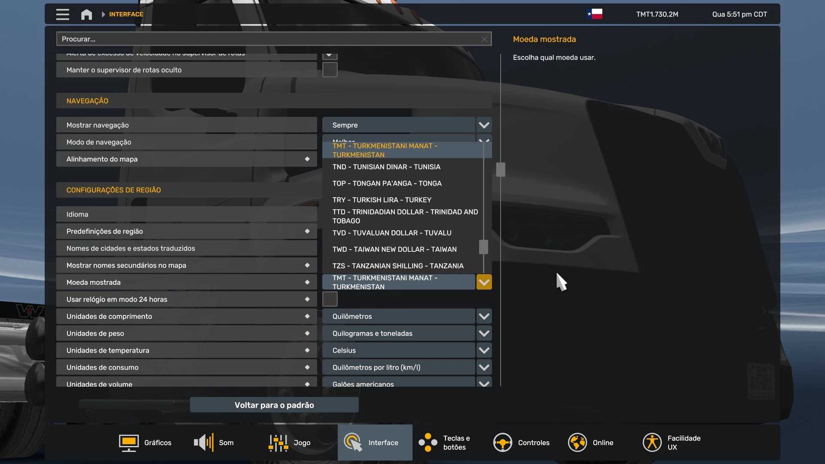Screen dimensions: 825x464
Task: Open Controles steering wheel icon
Action: [x=502, y=443]
